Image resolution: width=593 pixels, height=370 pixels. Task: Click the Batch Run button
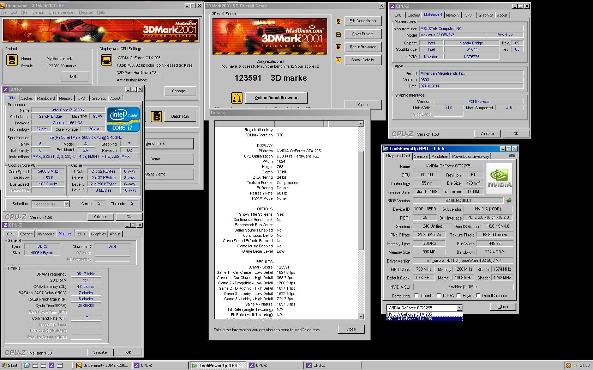point(180,117)
